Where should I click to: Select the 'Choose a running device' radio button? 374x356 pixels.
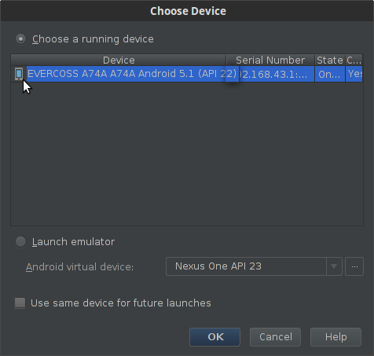click(x=20, y=39)
